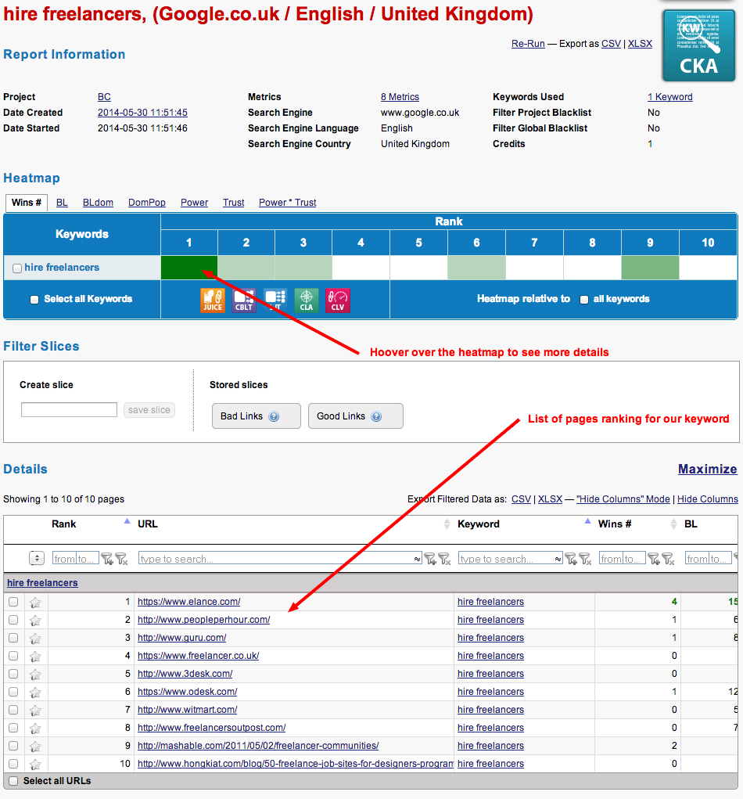Clear the URL column filter icon
743x799 pixels.
(444, 559)
